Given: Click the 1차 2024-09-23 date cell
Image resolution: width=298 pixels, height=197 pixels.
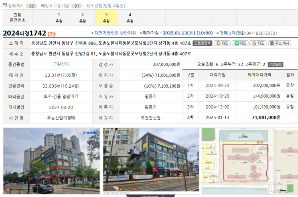Looking at the screenshot, I should coord(217,86).
